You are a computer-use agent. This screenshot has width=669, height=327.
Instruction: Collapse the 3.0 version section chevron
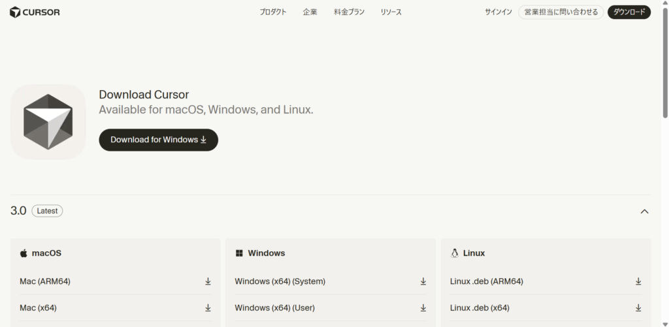644,211
